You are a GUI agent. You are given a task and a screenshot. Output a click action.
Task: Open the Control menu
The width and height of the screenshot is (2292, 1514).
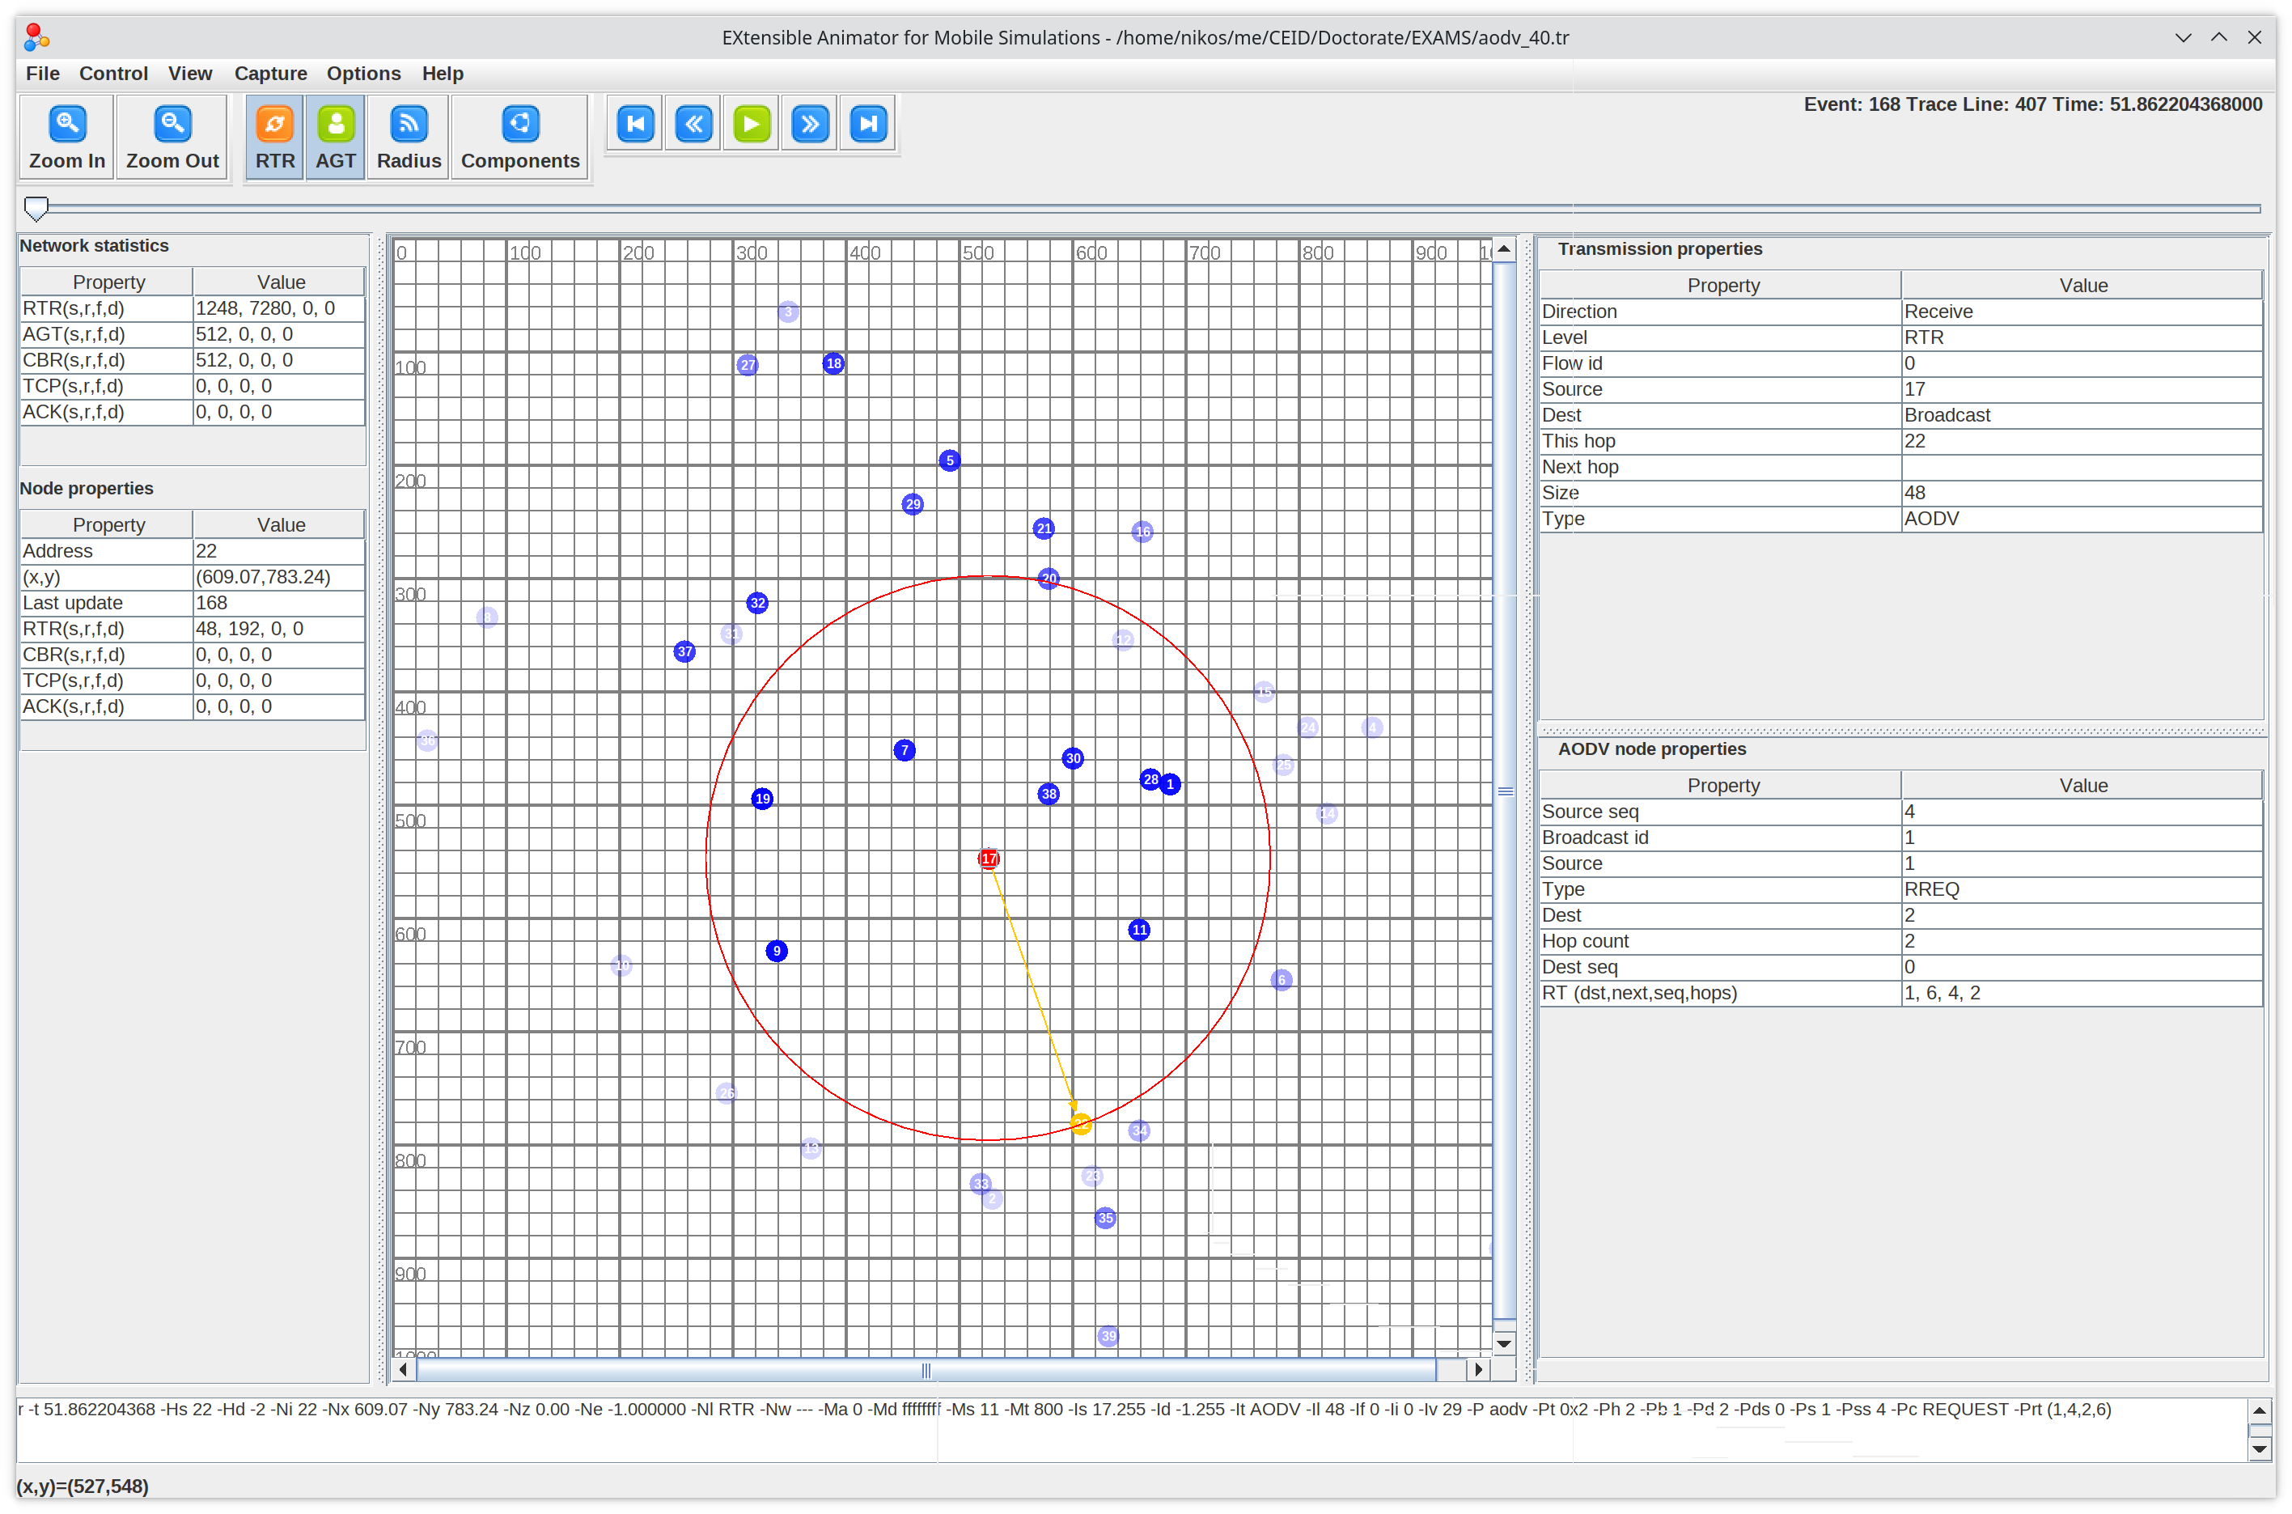[x=113, y=74]
